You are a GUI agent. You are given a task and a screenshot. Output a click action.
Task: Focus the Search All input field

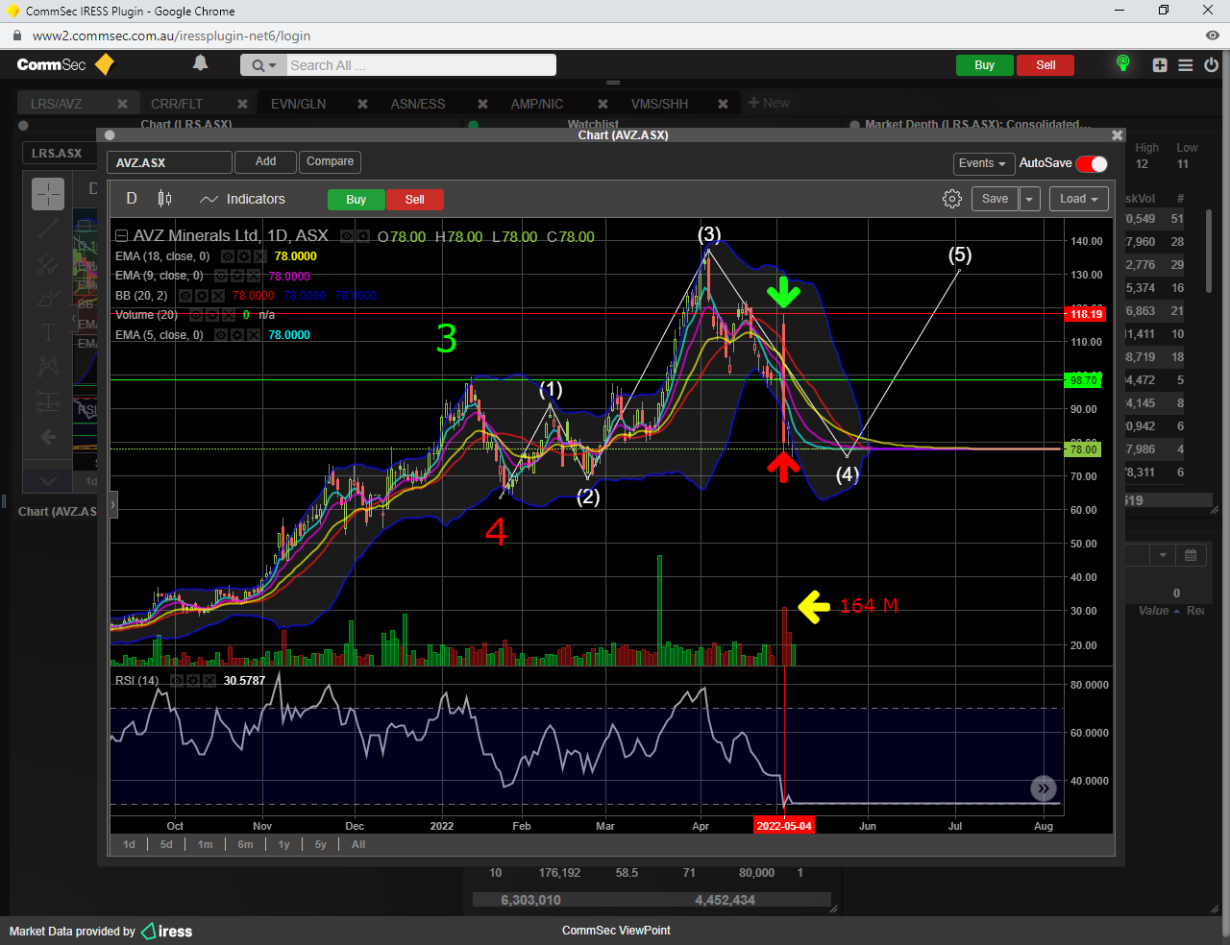[421, 65]
